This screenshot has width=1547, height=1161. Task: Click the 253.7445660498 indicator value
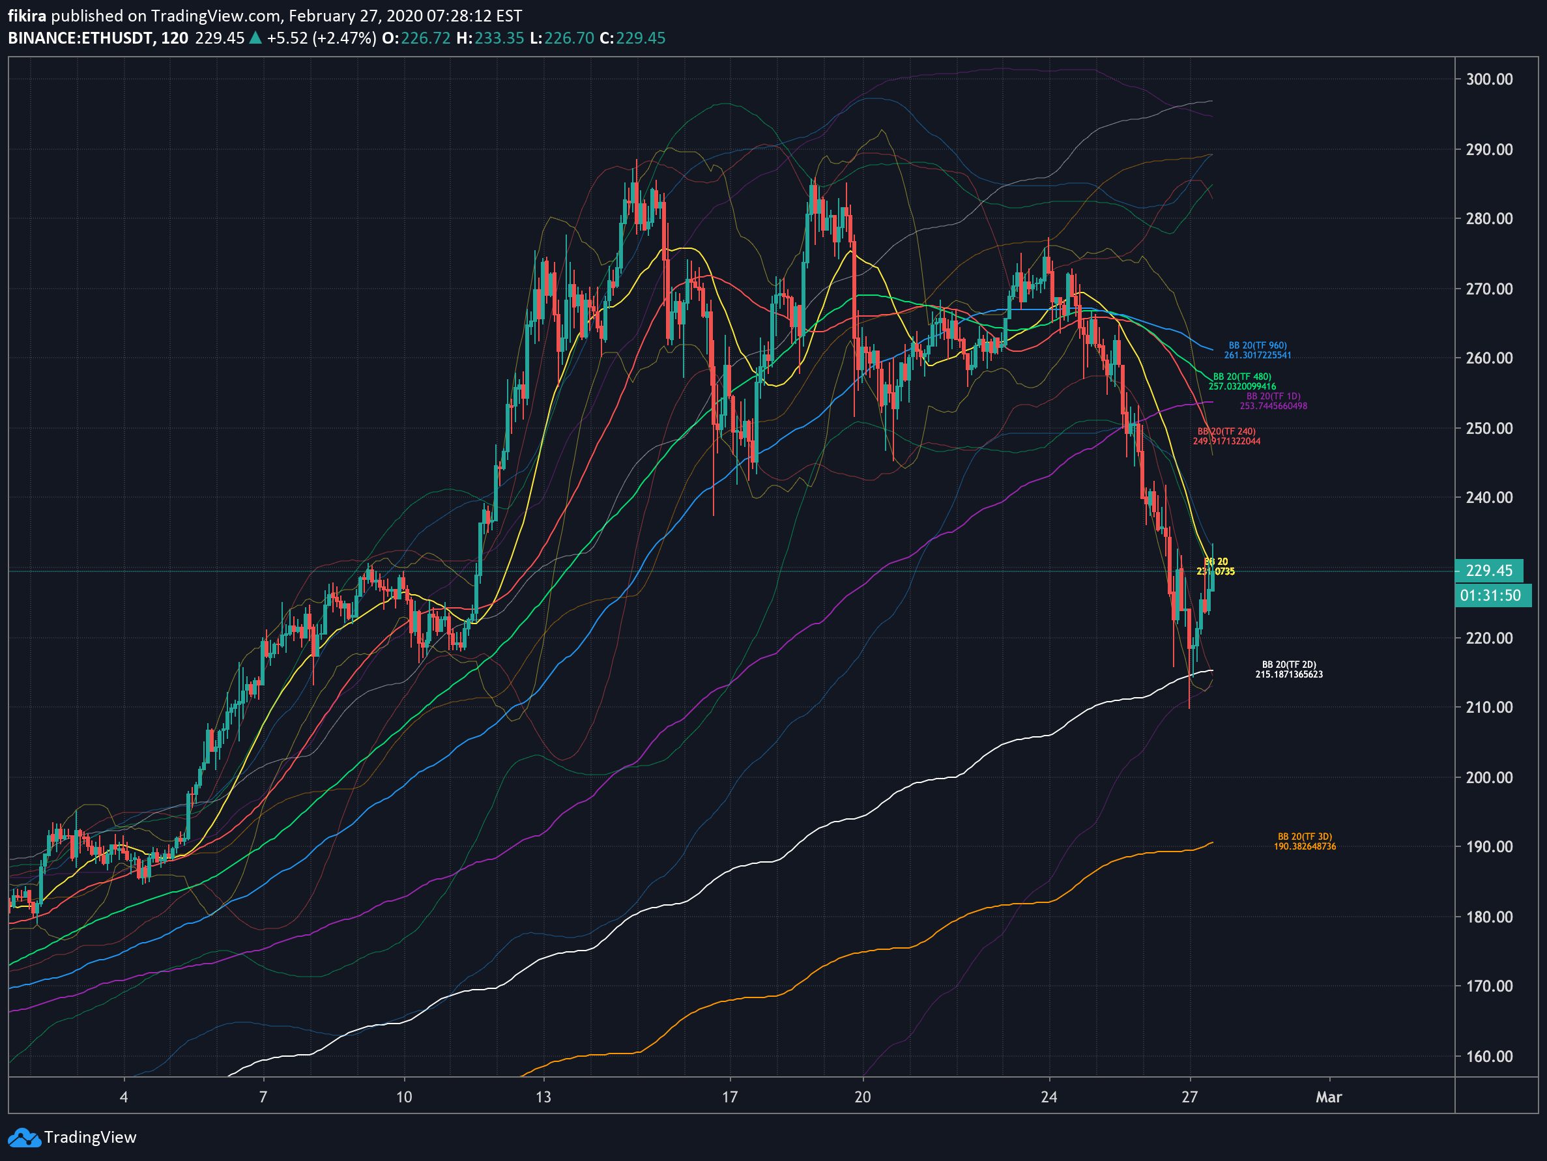(x=1273, y=407)
